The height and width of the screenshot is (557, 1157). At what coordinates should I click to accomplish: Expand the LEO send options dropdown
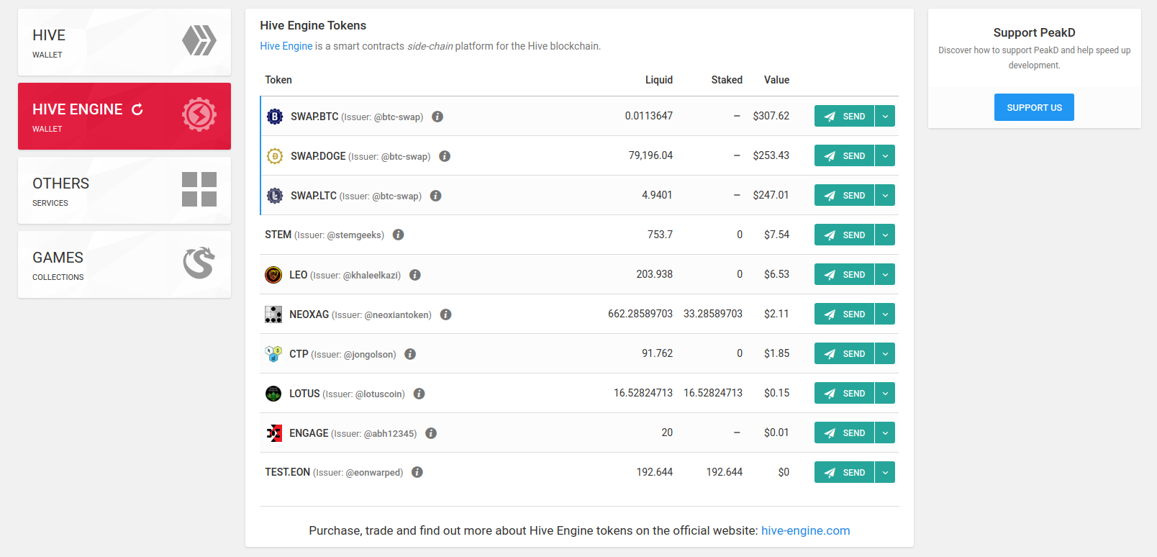tap(885, 274)
